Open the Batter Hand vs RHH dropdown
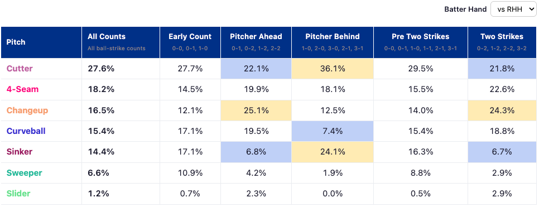The height and width of the screenshot is (207, 539). point(513,9)
